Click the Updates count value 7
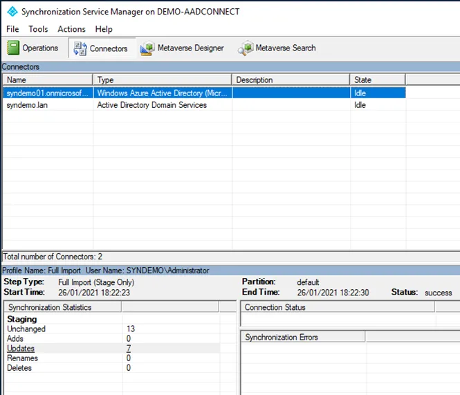The width and height of the screenshot is (460, 395). coord(129,349)
